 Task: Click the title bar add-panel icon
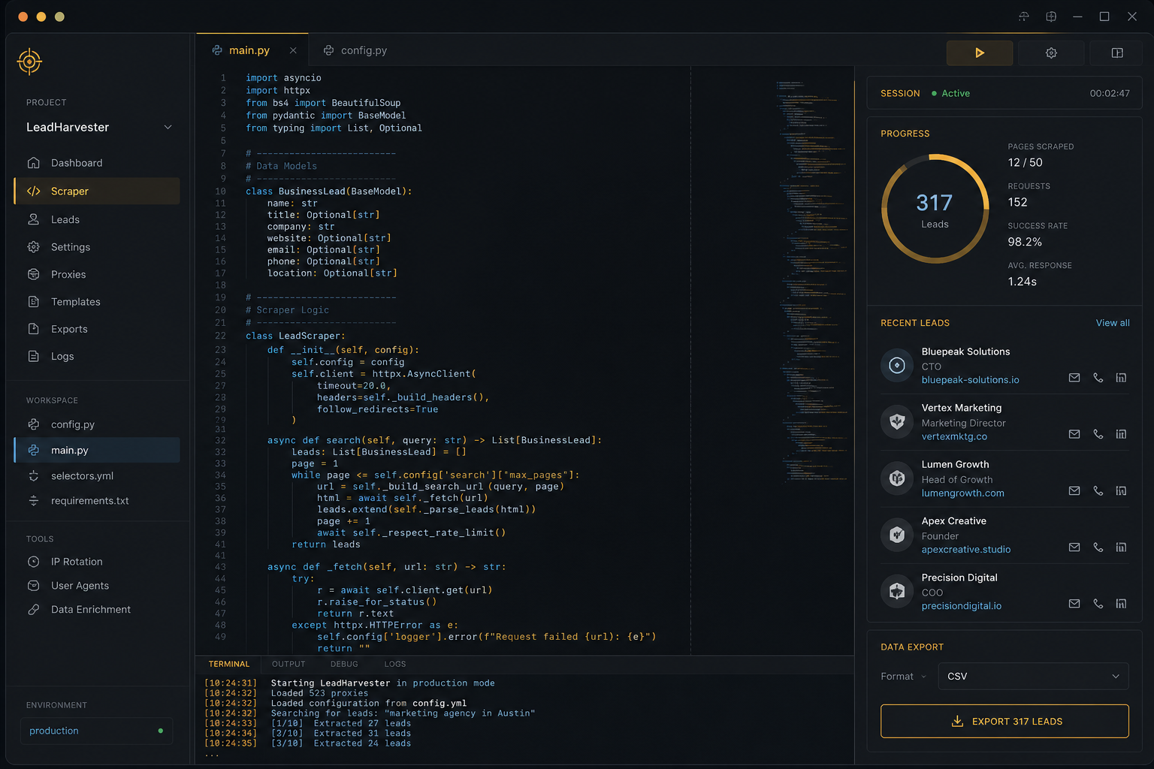click(1051, 17)
